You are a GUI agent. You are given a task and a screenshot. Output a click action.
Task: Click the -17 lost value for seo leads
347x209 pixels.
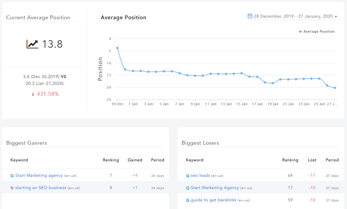312,176
